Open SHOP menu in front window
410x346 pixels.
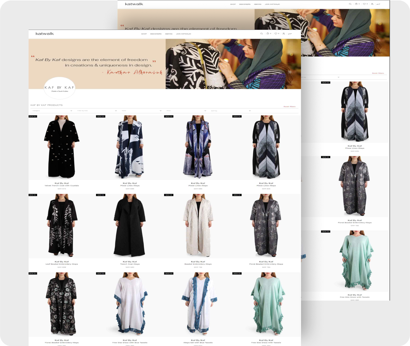pos(144,34)
